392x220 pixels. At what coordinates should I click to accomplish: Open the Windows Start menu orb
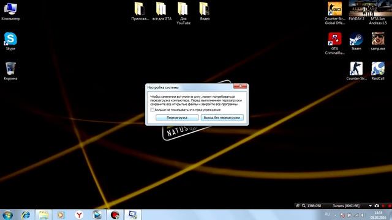8,215
